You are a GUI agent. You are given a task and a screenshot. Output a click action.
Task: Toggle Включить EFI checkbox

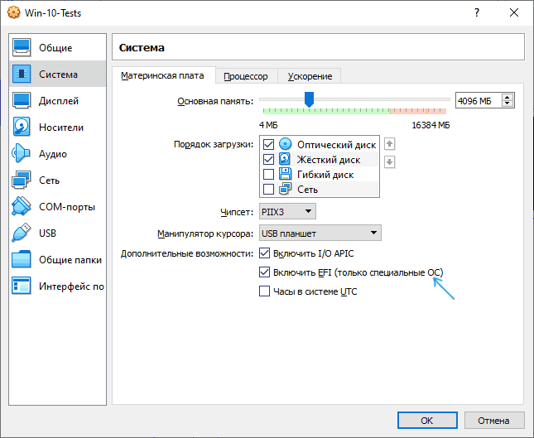(x=265, y=272)
